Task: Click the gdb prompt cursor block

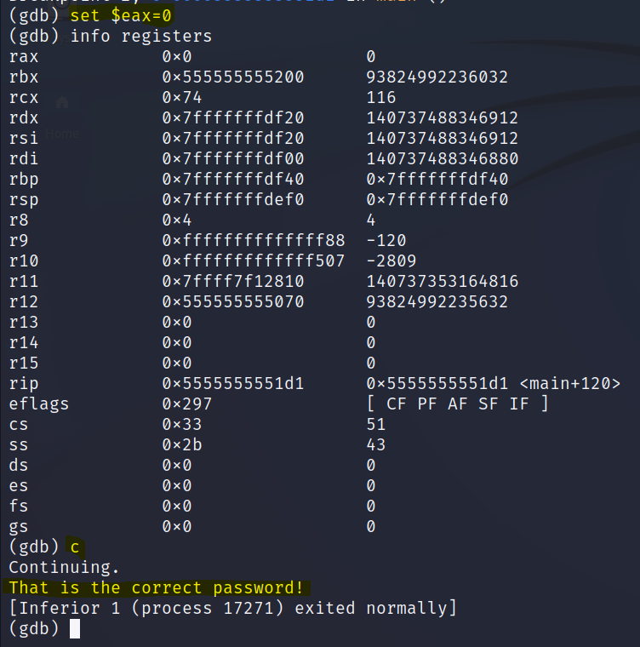Action: pyautogui.click(x=75, y=628)
